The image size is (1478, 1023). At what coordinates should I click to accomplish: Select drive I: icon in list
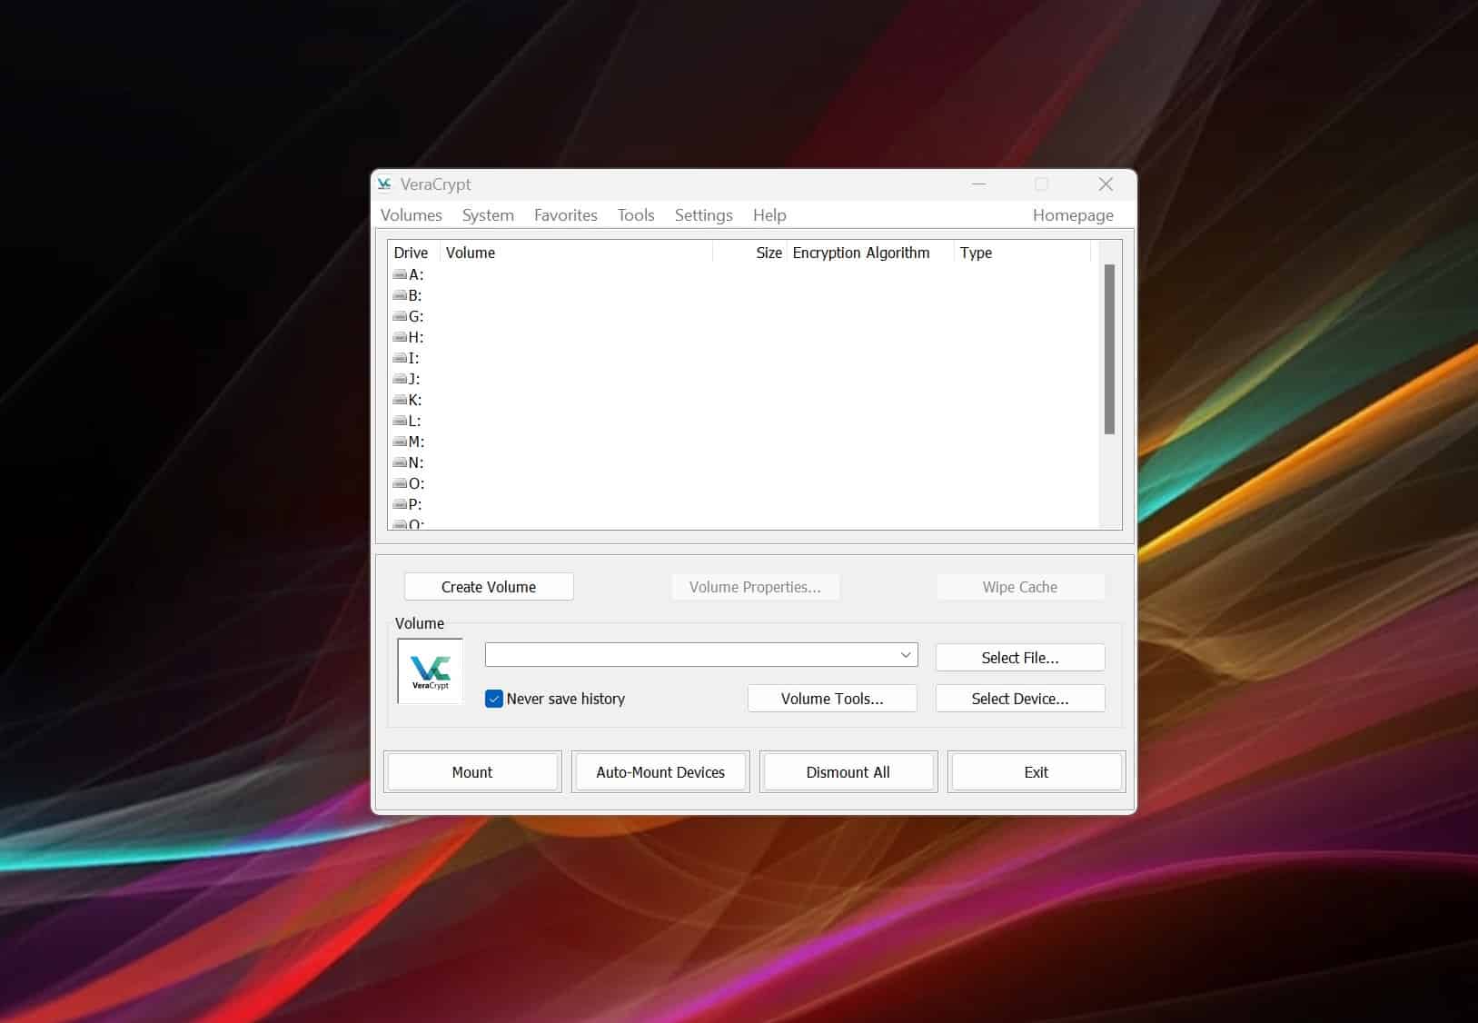(x=400, y=358)
